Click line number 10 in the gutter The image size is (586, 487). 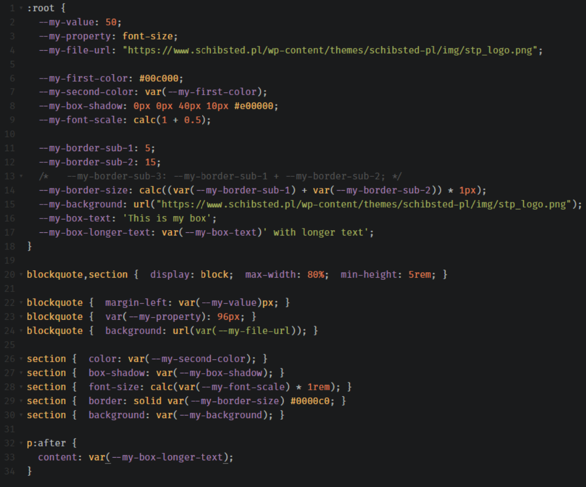click(x=10, y=134)
